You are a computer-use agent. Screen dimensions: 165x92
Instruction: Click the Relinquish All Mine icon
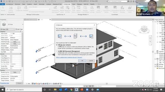pyautogui.click(x=68, y=8)
